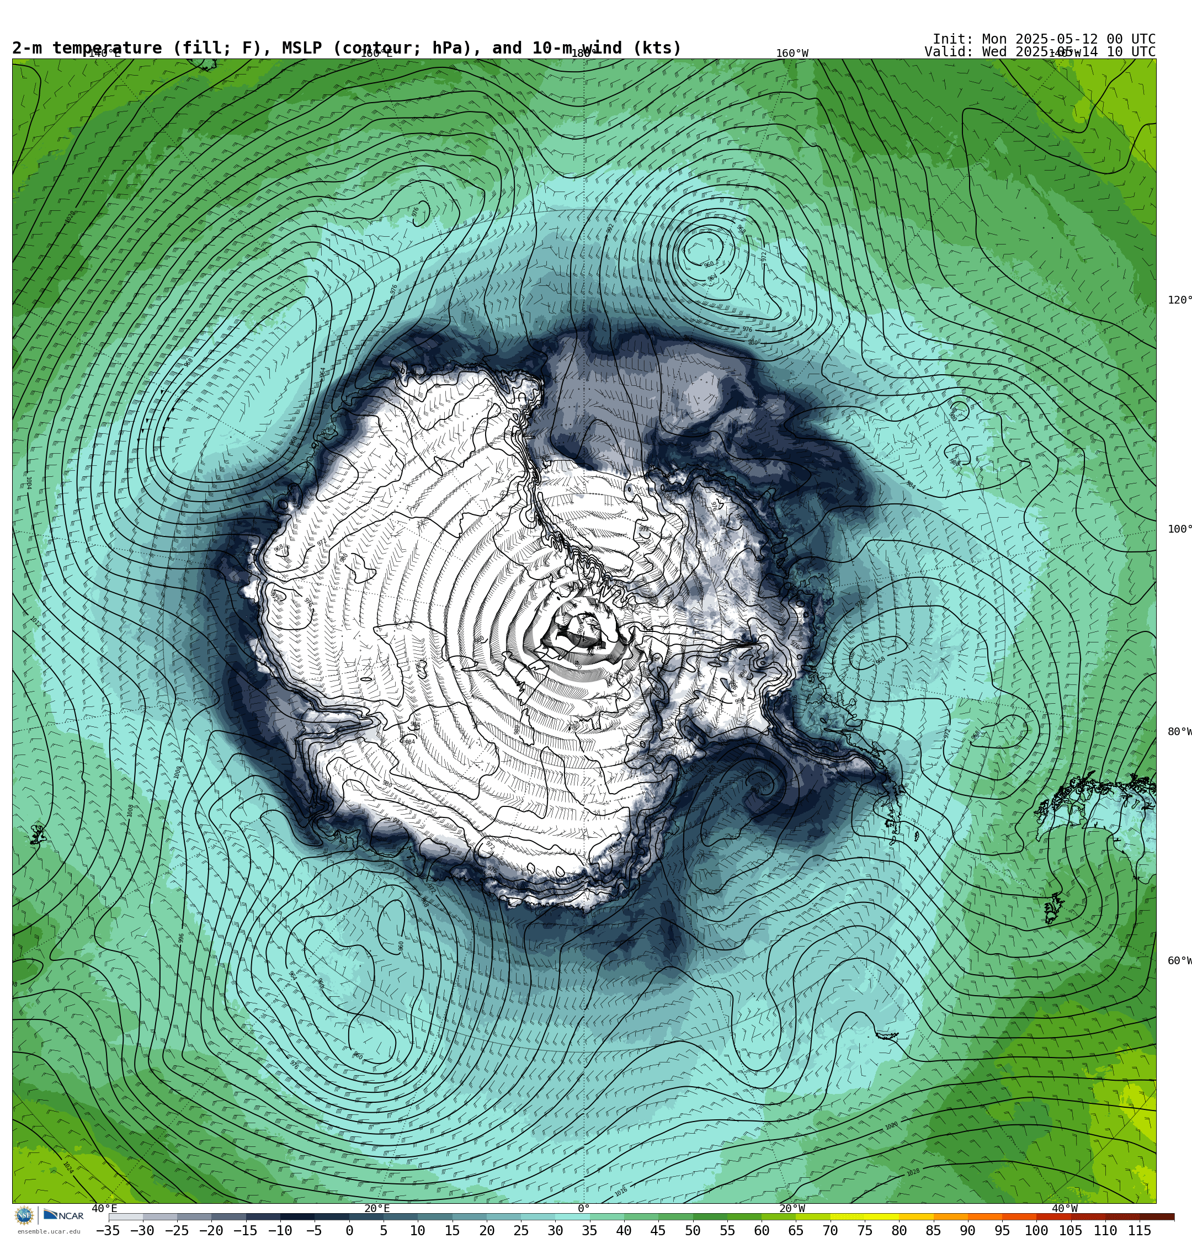Click the 60°W longitude label on right edge
This screenshot has height=1238, width=1192.
pyautogui.click(x=1179, y=961)
